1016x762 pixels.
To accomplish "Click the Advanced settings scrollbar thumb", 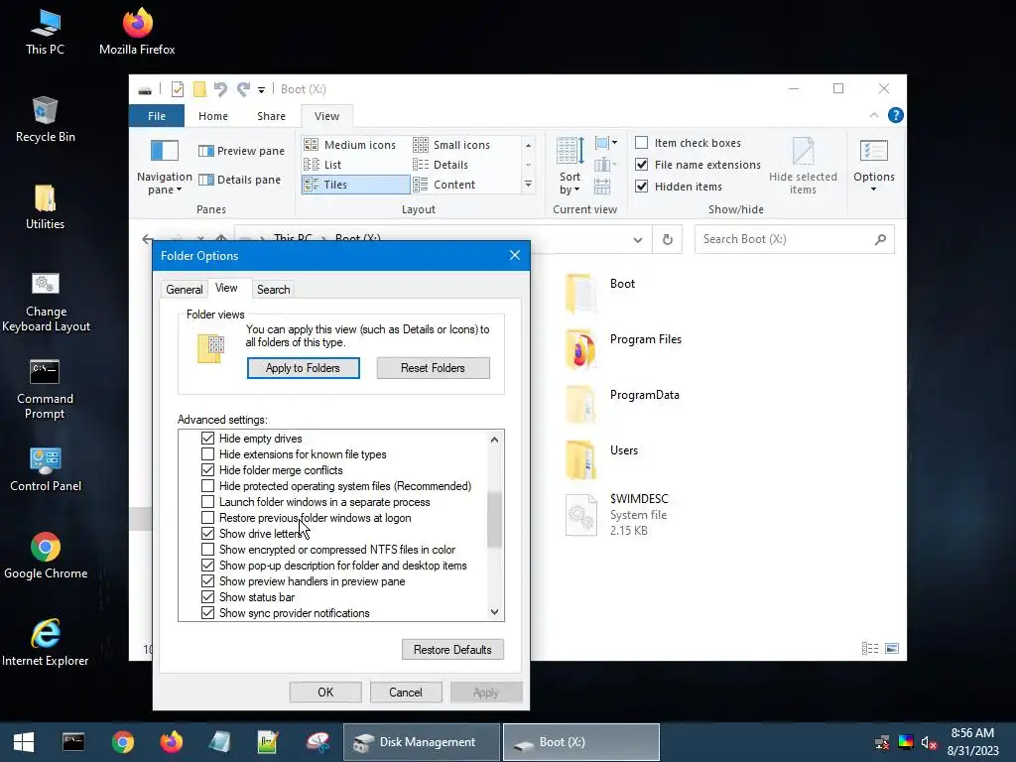I will (494, 520).
